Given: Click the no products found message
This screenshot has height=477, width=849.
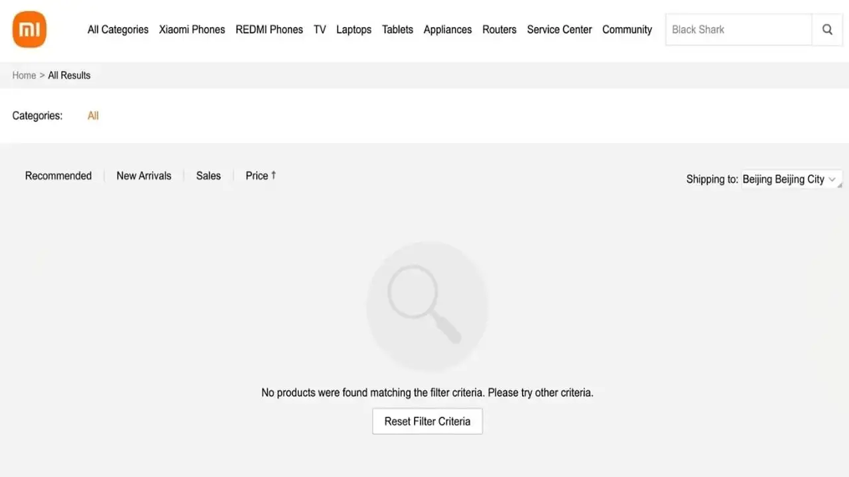Looking at the screenshot, I should coord(427,393).
